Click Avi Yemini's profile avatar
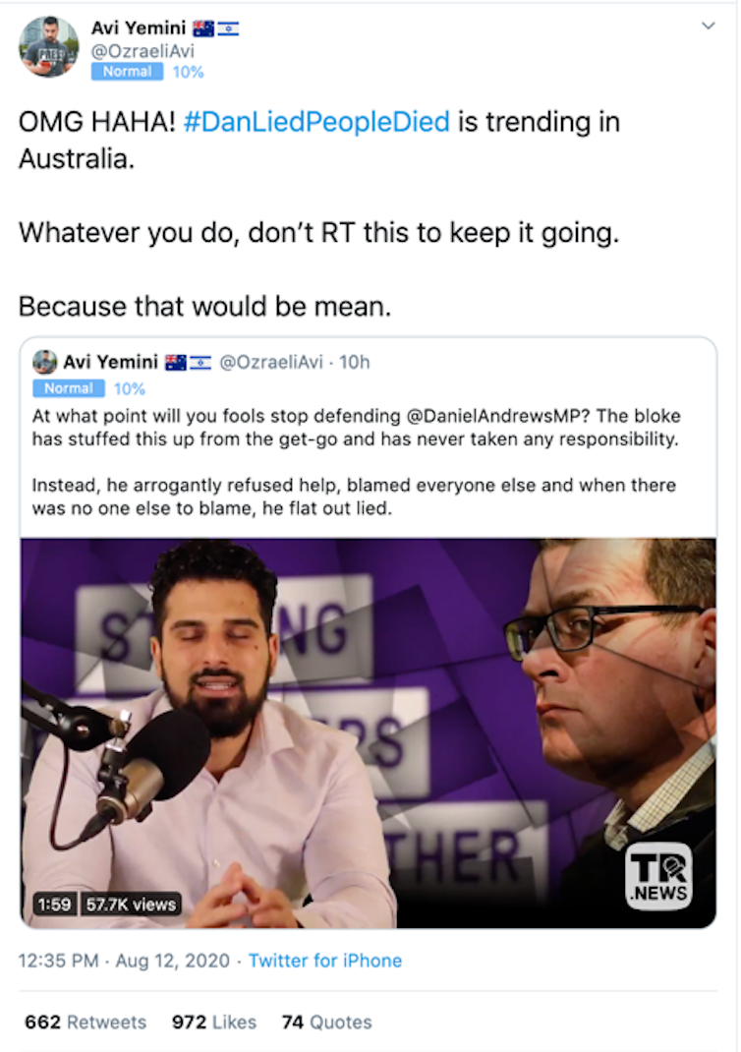 click(x=49, y=47)
